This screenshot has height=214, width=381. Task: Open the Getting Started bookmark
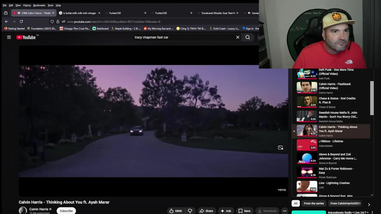(14, 29)
